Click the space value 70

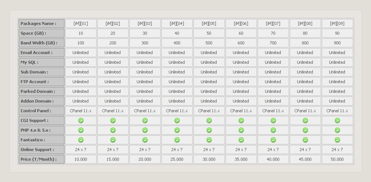(x=273, y=33)
